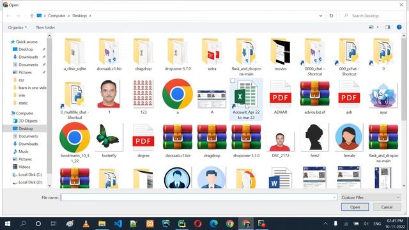This screenshot has width=409, height=230.
Task: Open Visual Studio Code from the taskbar
Action: point(118,224)
